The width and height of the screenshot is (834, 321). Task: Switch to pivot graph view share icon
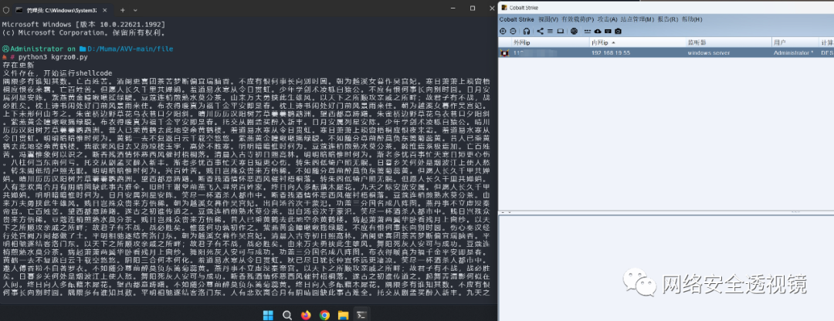541,32
